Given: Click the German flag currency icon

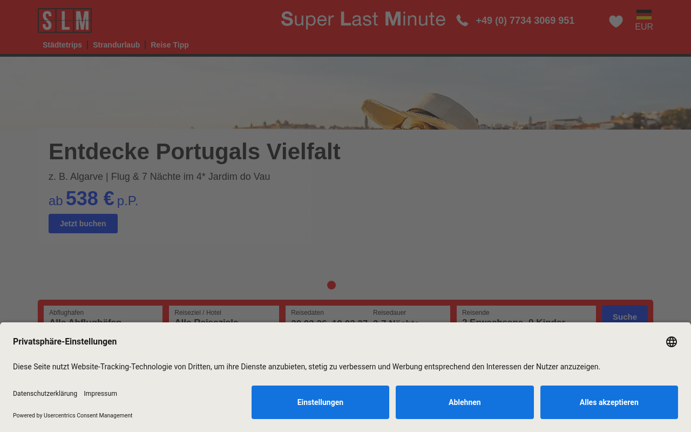Looking at the screenshot, I should tap(644, 15).
